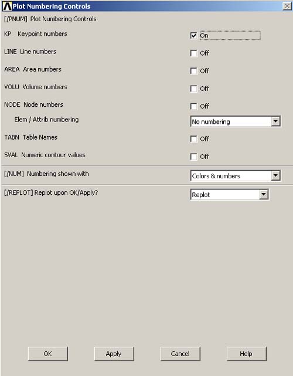Open Elem / Attrib numbering dropdown arrow

(x=275, y=121)
